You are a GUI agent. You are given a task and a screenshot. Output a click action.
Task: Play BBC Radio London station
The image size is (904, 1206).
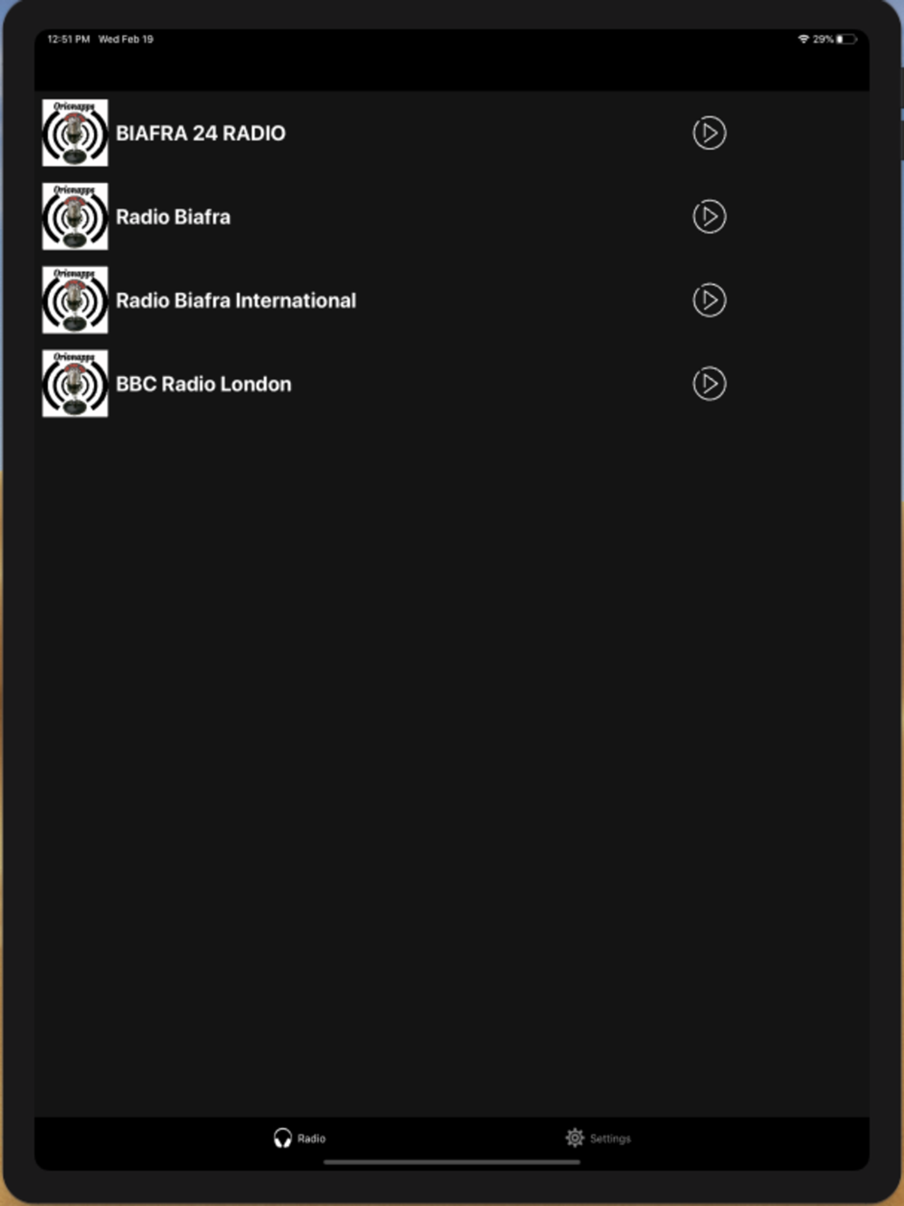pos(710,383)
